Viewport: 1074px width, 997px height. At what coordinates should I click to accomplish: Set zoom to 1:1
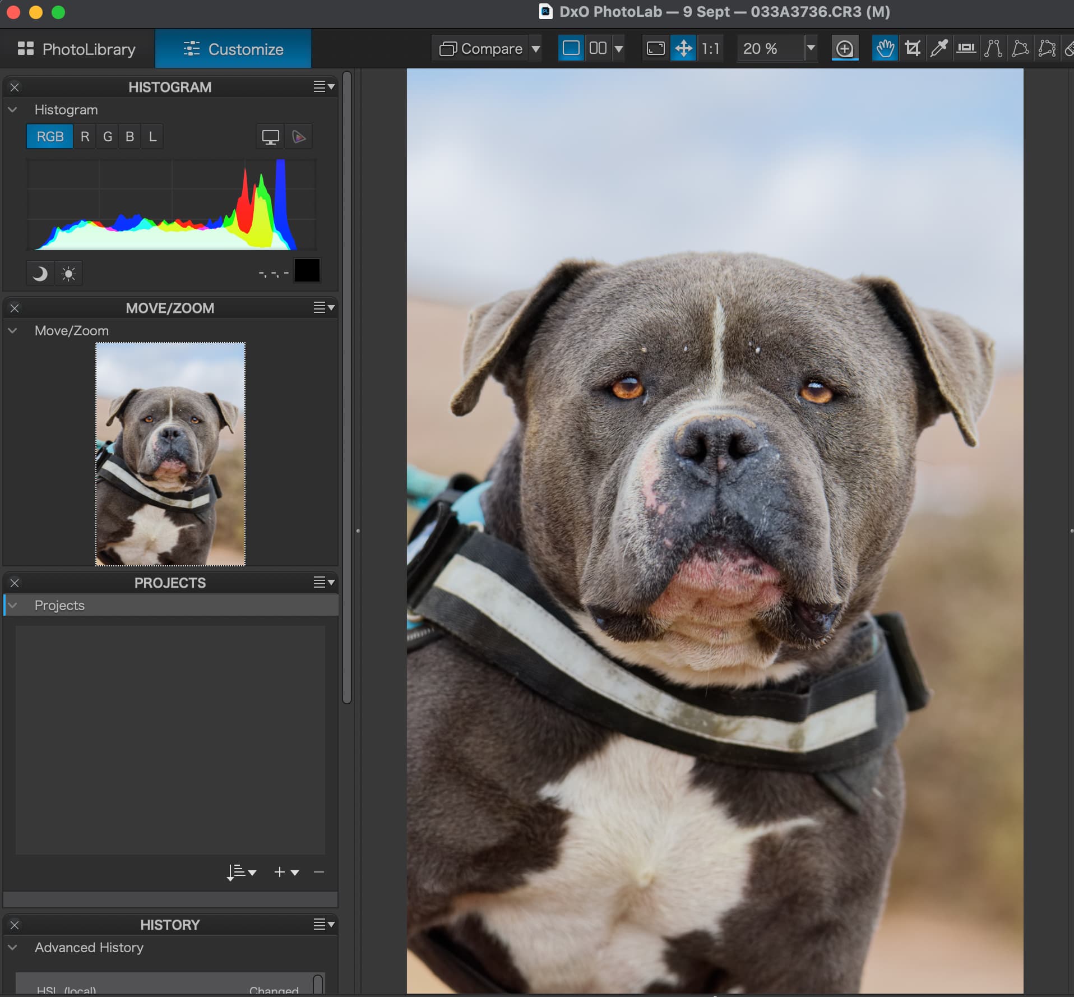pos(710,49)
